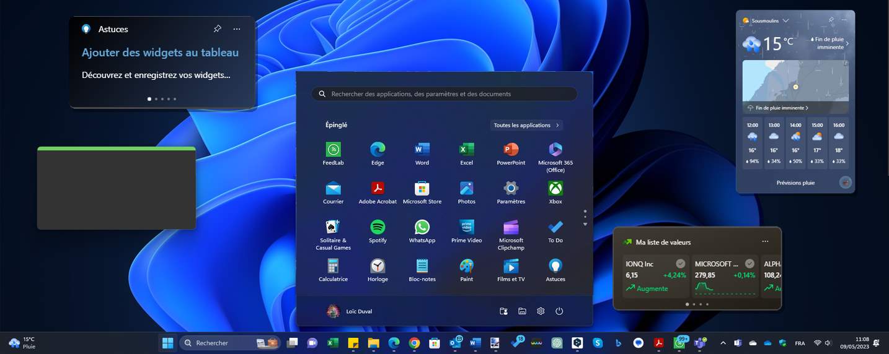Show hidden system tray icons
This screenshot has width=889, height=354.
tap(723, 343)
